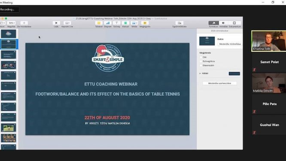Select Krisztina Toth's video tile
Viewport: 286px width, 161px height.
tap(269, 41)
